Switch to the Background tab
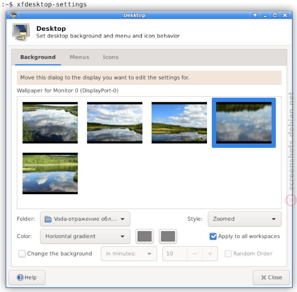This screenshot has height=292, width=297. pos(38,57)
